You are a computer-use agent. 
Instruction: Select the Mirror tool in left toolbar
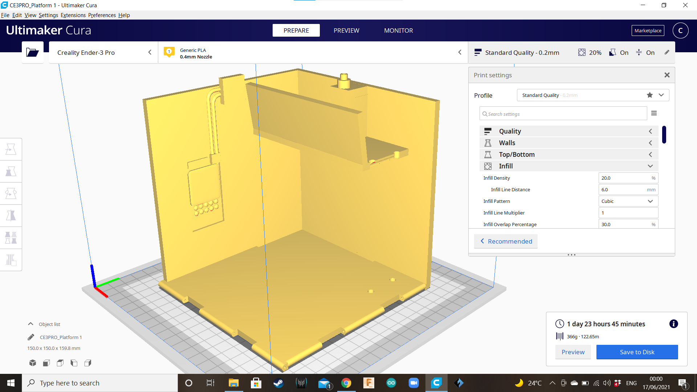[x=11, y=216]
